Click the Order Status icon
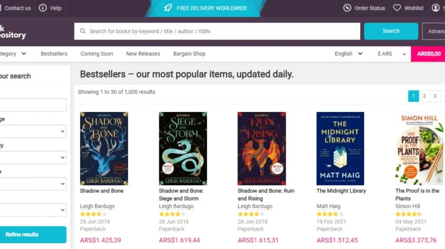445x249 pixels. click(x=347, y=8)
